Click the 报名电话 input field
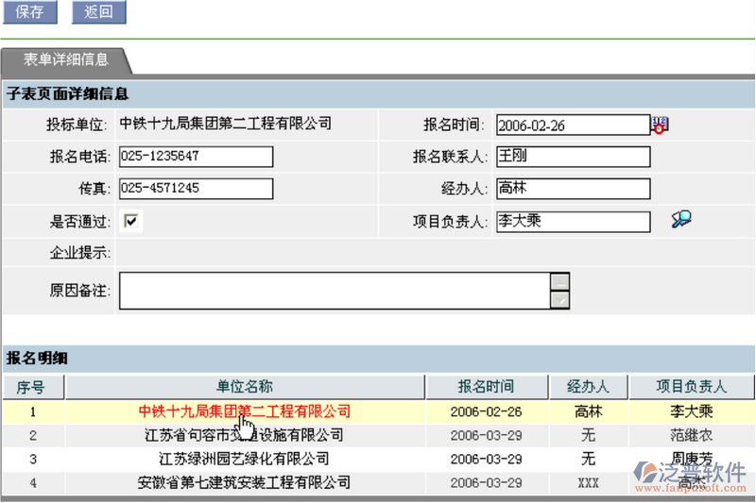The height and width of the screenshot is (503, 756). 196,157
